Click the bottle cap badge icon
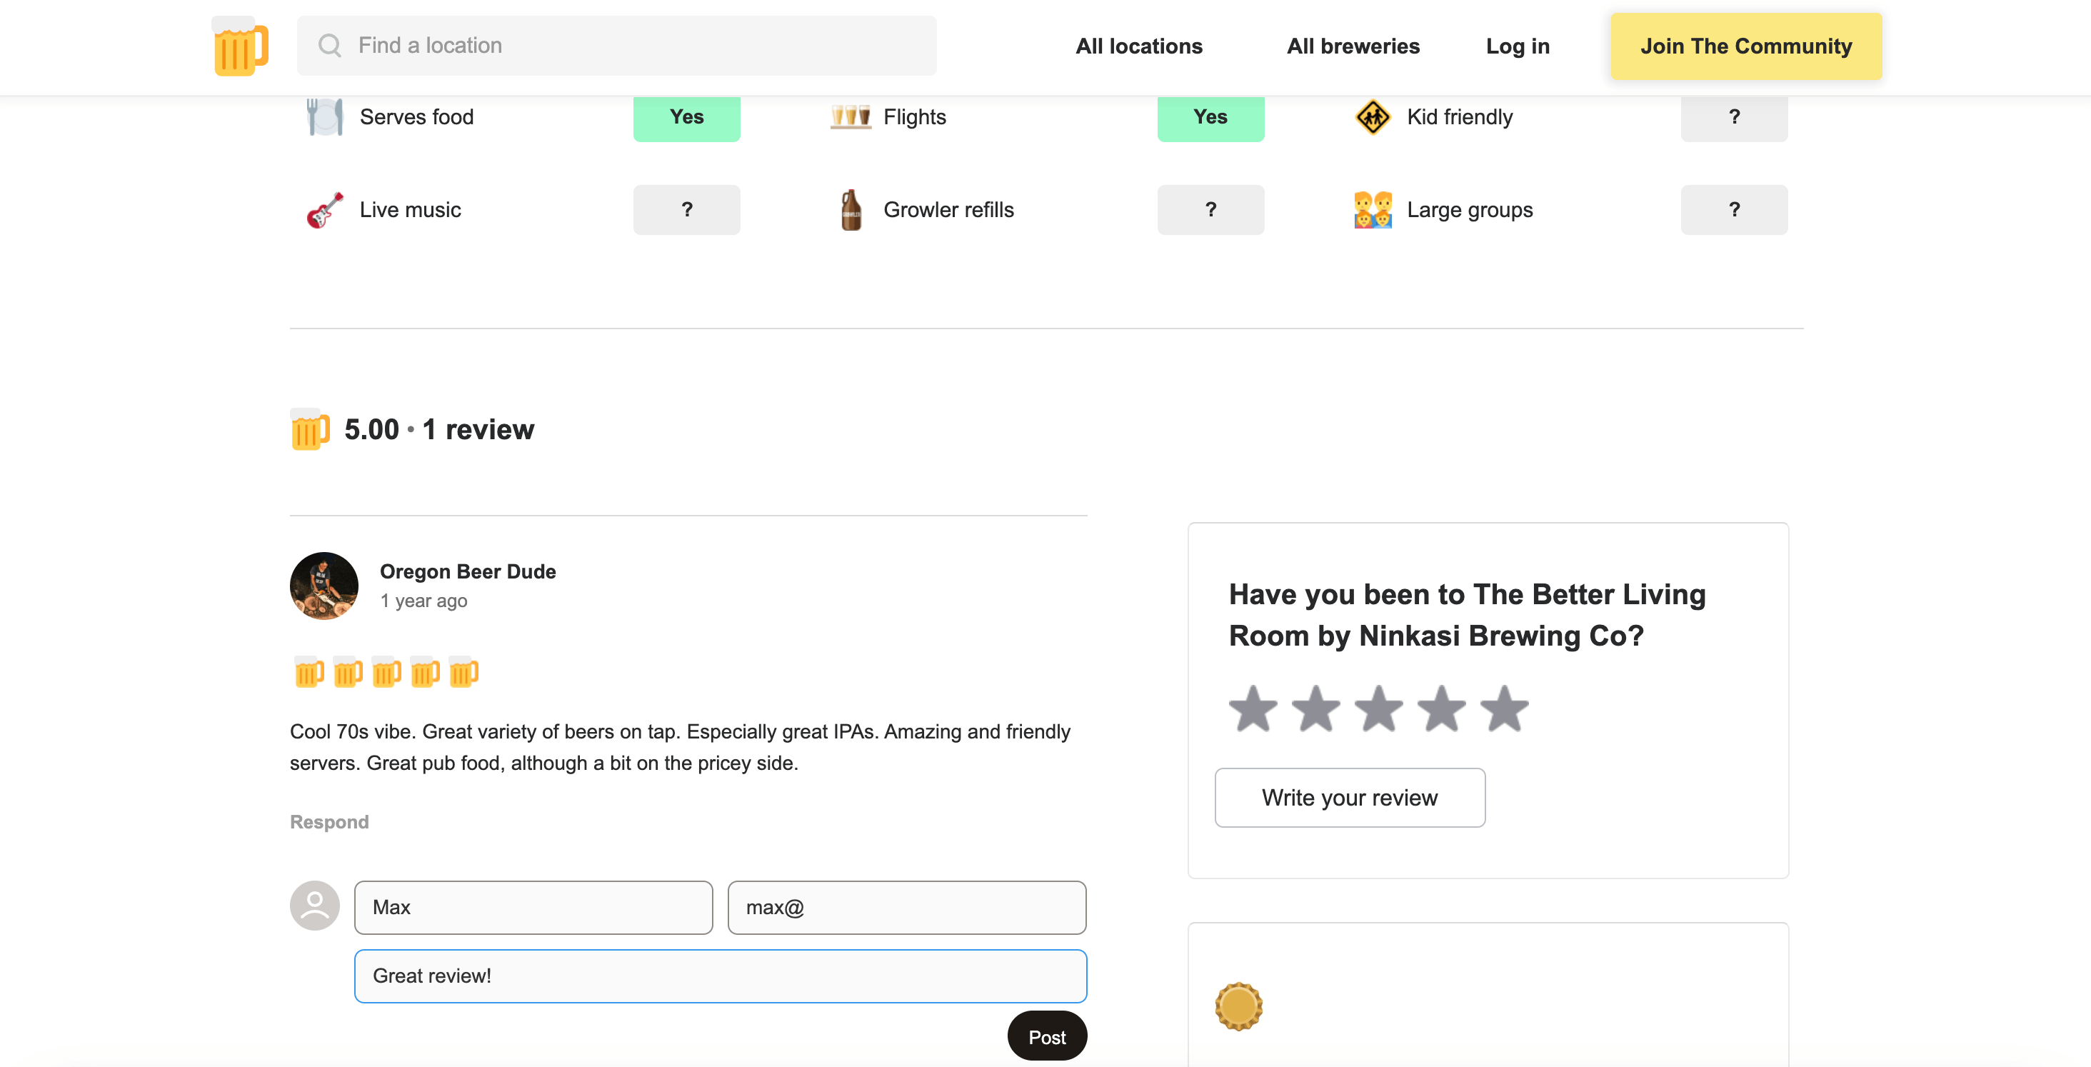 pyautogui.click(x=1239, y=1006)
